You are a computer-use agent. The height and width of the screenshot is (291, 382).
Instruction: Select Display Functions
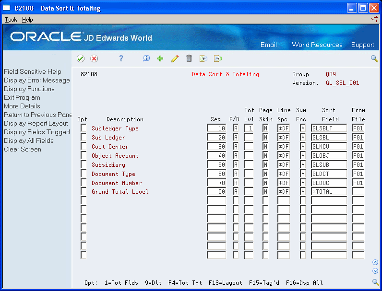pyautogui.click(x=29, y=89)
